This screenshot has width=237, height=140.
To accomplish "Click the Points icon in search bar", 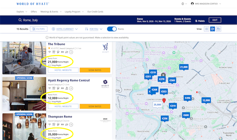I will click(x=196, y=21).
